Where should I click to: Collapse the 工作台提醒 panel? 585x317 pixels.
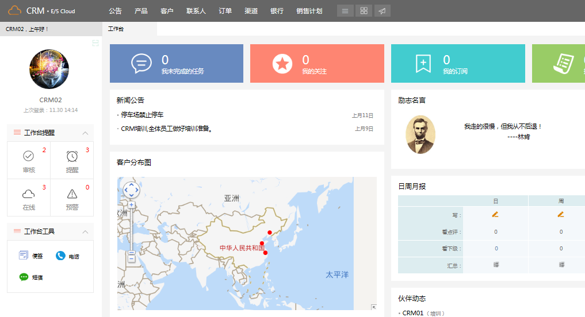point(85,133)
